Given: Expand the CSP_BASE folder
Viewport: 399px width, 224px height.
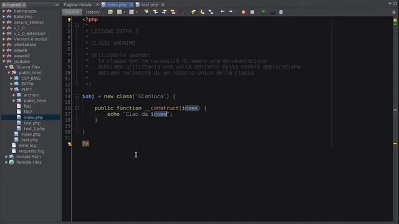Looking at the screenshot, I should coord(11,78).
